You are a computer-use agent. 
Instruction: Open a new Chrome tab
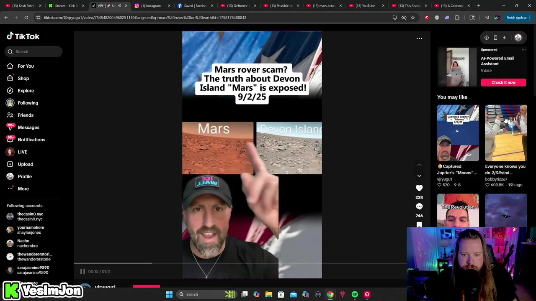tap(479, 6)
